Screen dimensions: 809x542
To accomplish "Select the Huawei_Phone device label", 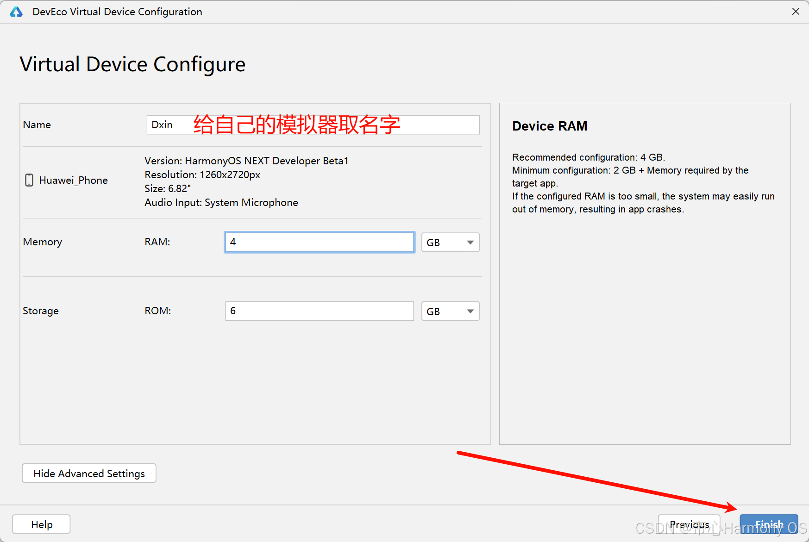I will [73, 181].
